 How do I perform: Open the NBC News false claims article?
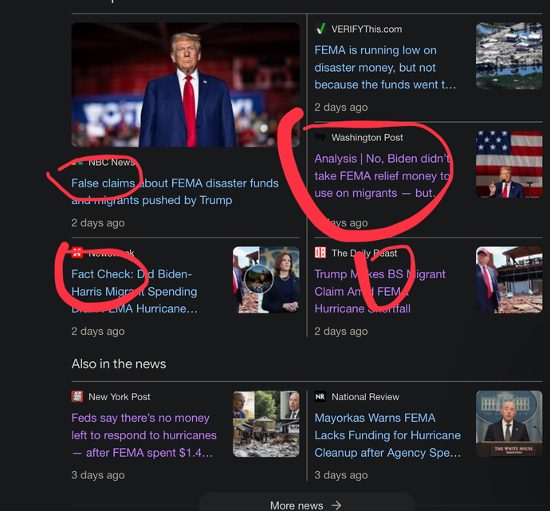(175, 192)
